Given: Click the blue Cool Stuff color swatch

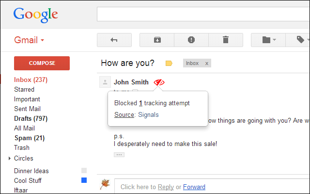Looking at the screenshot, I should 84,180.
